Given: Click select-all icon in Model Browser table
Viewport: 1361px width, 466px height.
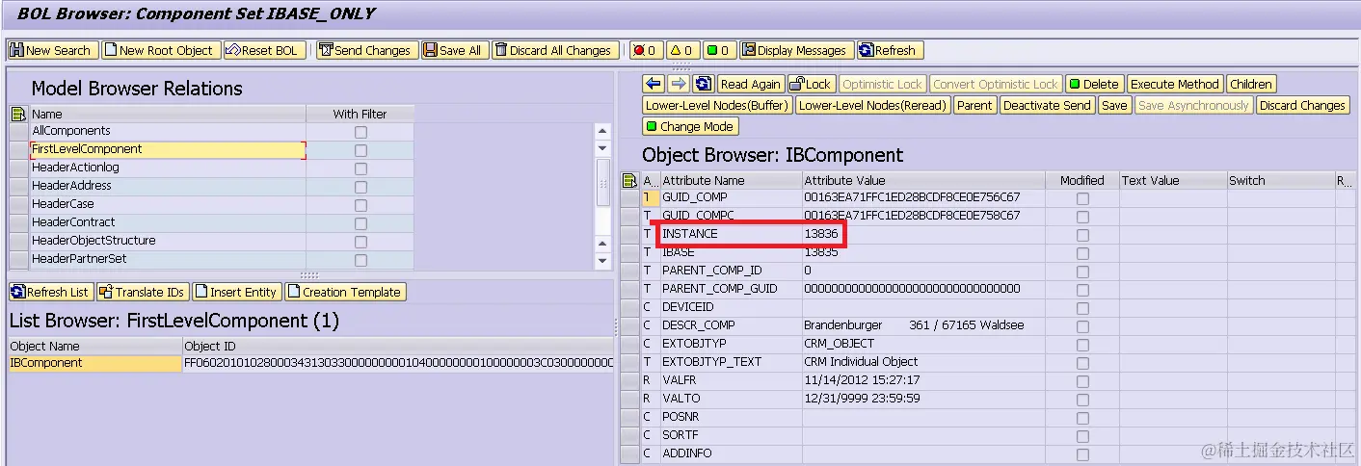Looking at the screenshot, I should (18, 114).
